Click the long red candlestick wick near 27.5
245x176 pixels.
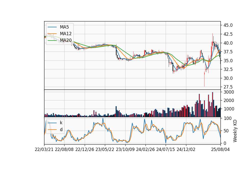204,80
